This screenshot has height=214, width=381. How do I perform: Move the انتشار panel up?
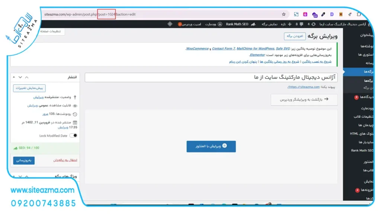coord(14,77)
